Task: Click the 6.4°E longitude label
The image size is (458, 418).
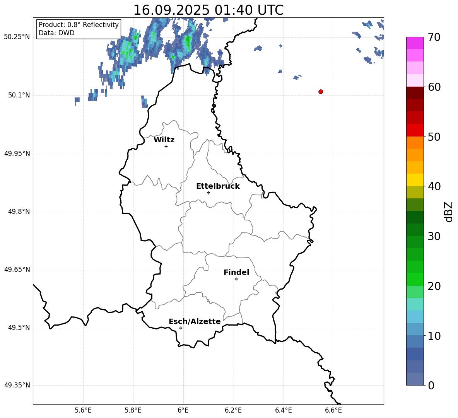Action: click(284, 410)
